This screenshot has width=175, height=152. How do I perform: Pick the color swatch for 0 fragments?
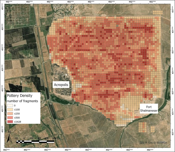pyautogui.click(x=10, y=105)
